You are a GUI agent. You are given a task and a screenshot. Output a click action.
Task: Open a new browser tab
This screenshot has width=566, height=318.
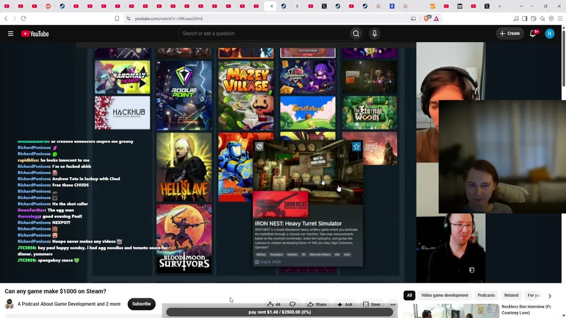pos(500,6)
